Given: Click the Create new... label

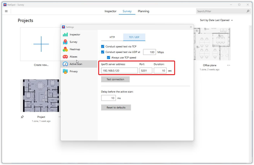Looking at the screenshot, I should coord(41,65).
